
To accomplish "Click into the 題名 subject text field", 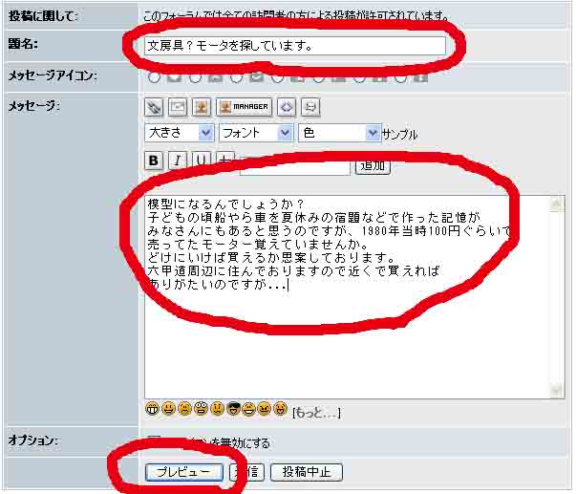I will [295, 46].
